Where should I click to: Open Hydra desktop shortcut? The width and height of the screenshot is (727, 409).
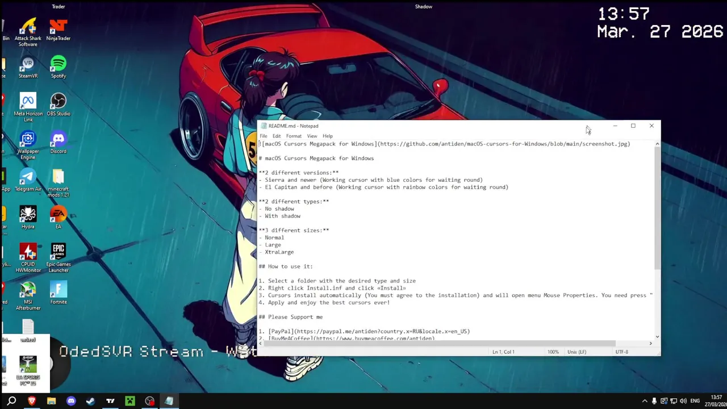click(x=28, y=218)
